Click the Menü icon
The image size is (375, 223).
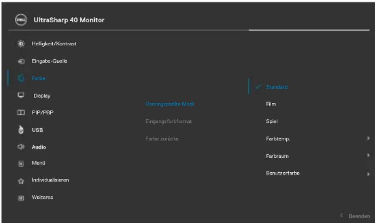[21, 163]
